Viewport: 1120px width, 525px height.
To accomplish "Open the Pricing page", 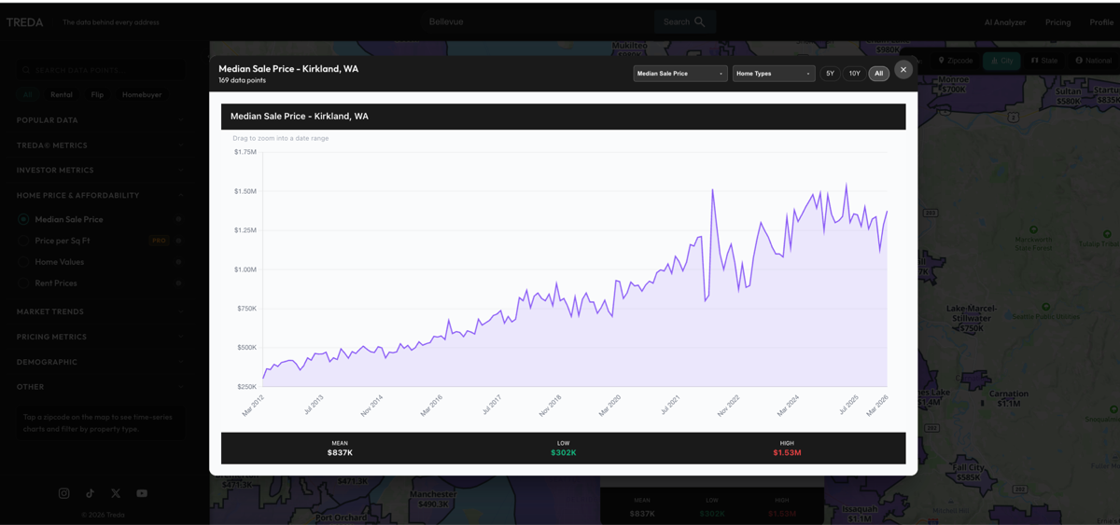I will tap(1057, 22).
